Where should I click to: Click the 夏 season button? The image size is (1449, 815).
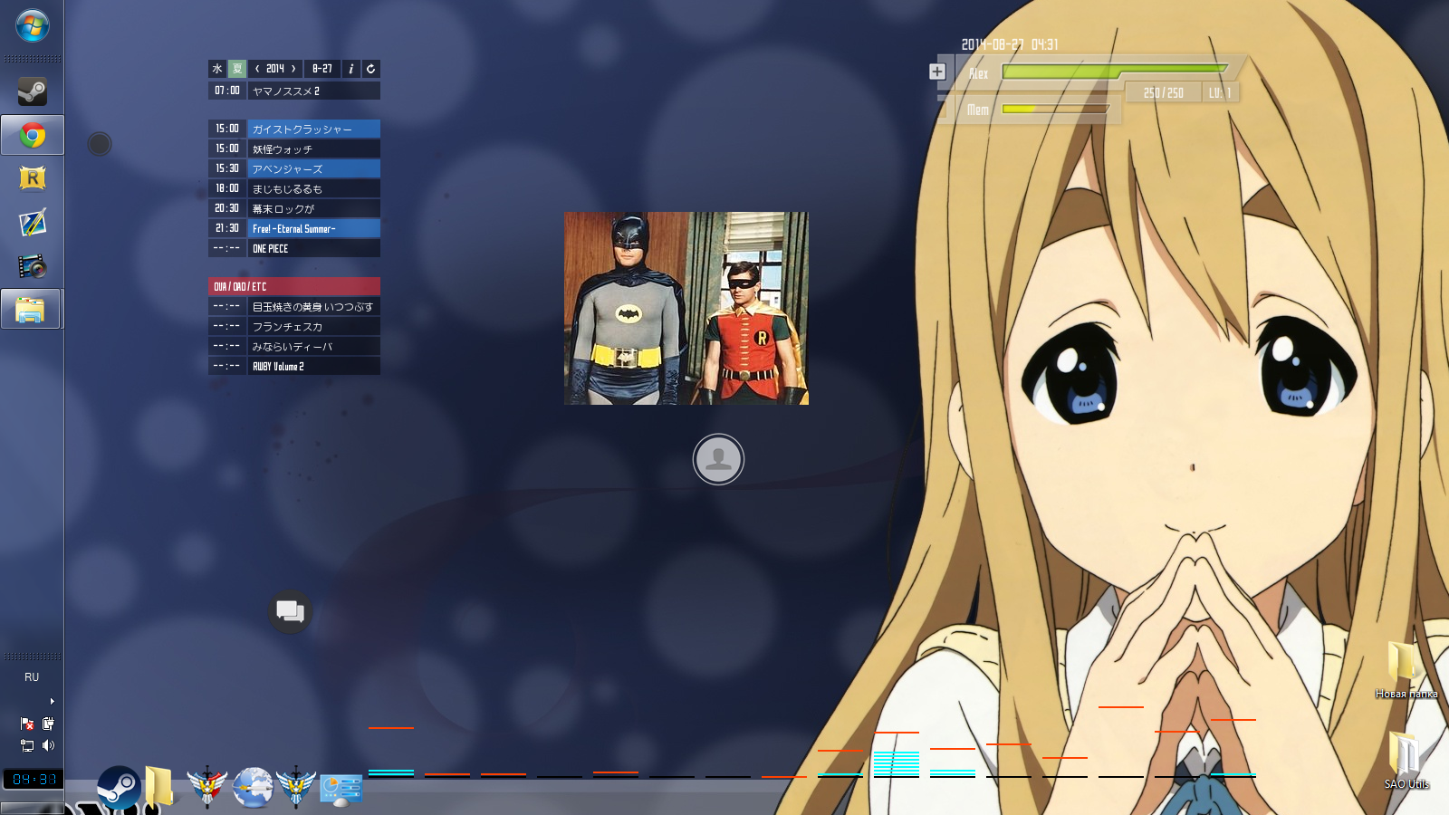pos(237,69)
